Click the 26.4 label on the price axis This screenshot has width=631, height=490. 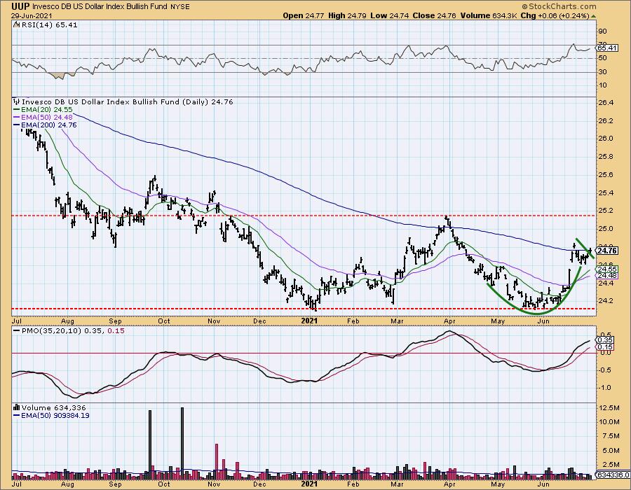click(606, 103)
